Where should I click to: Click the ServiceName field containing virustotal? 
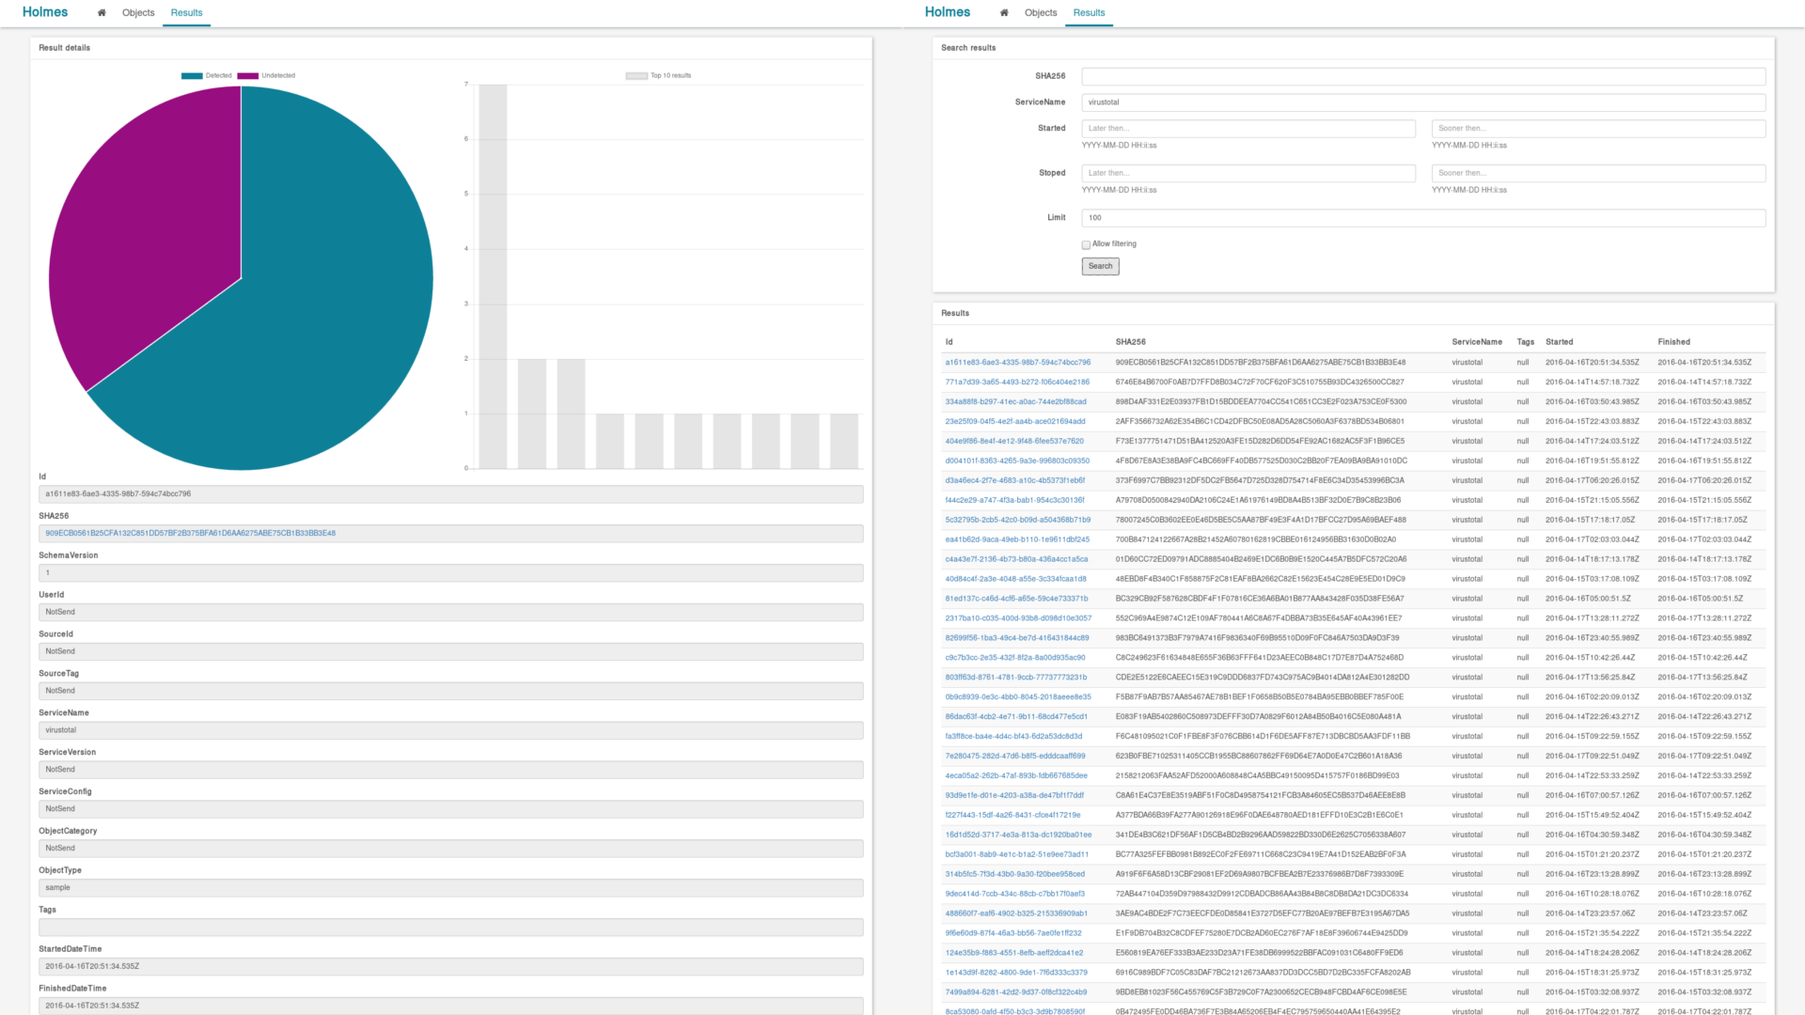click(x=1422, y=102)
